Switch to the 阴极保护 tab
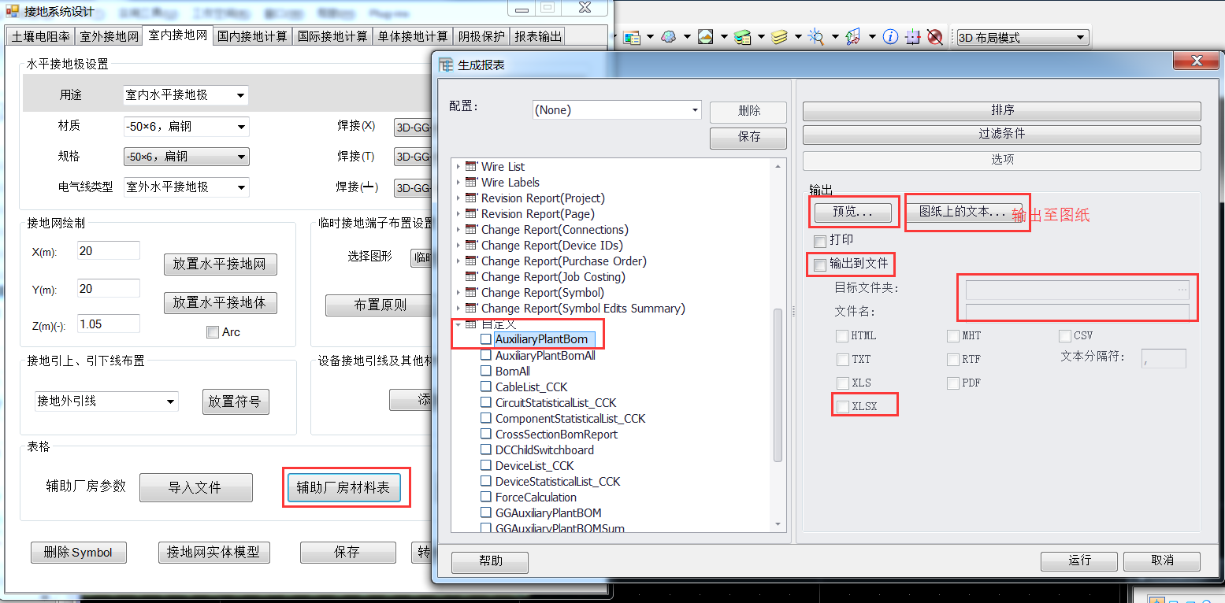 (482, 36)
